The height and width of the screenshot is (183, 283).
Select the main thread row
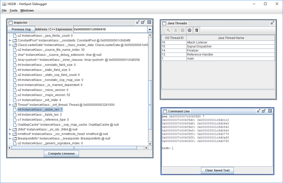click(x=218, y=59)
